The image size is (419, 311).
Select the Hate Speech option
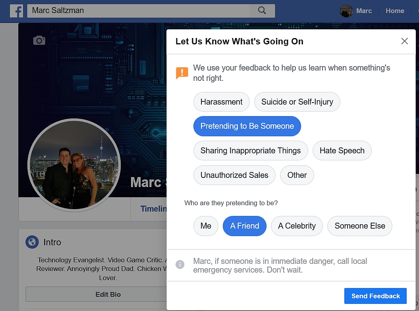point(342,151)
